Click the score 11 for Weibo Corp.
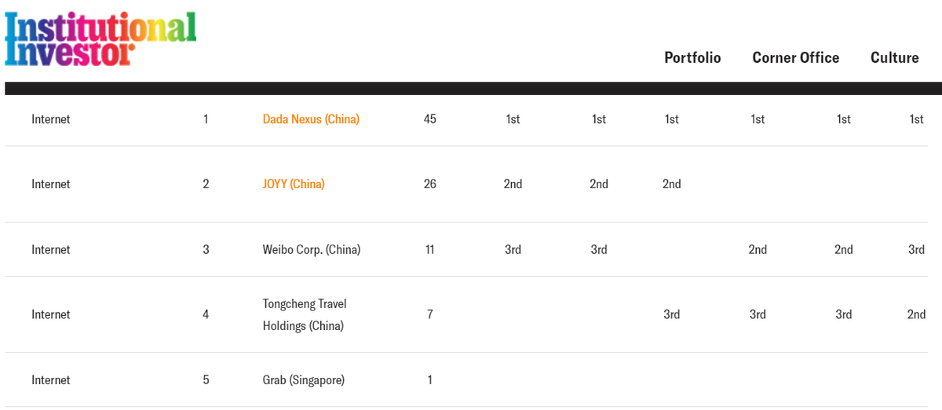This screenshot has width=942, height=410. 429,250
